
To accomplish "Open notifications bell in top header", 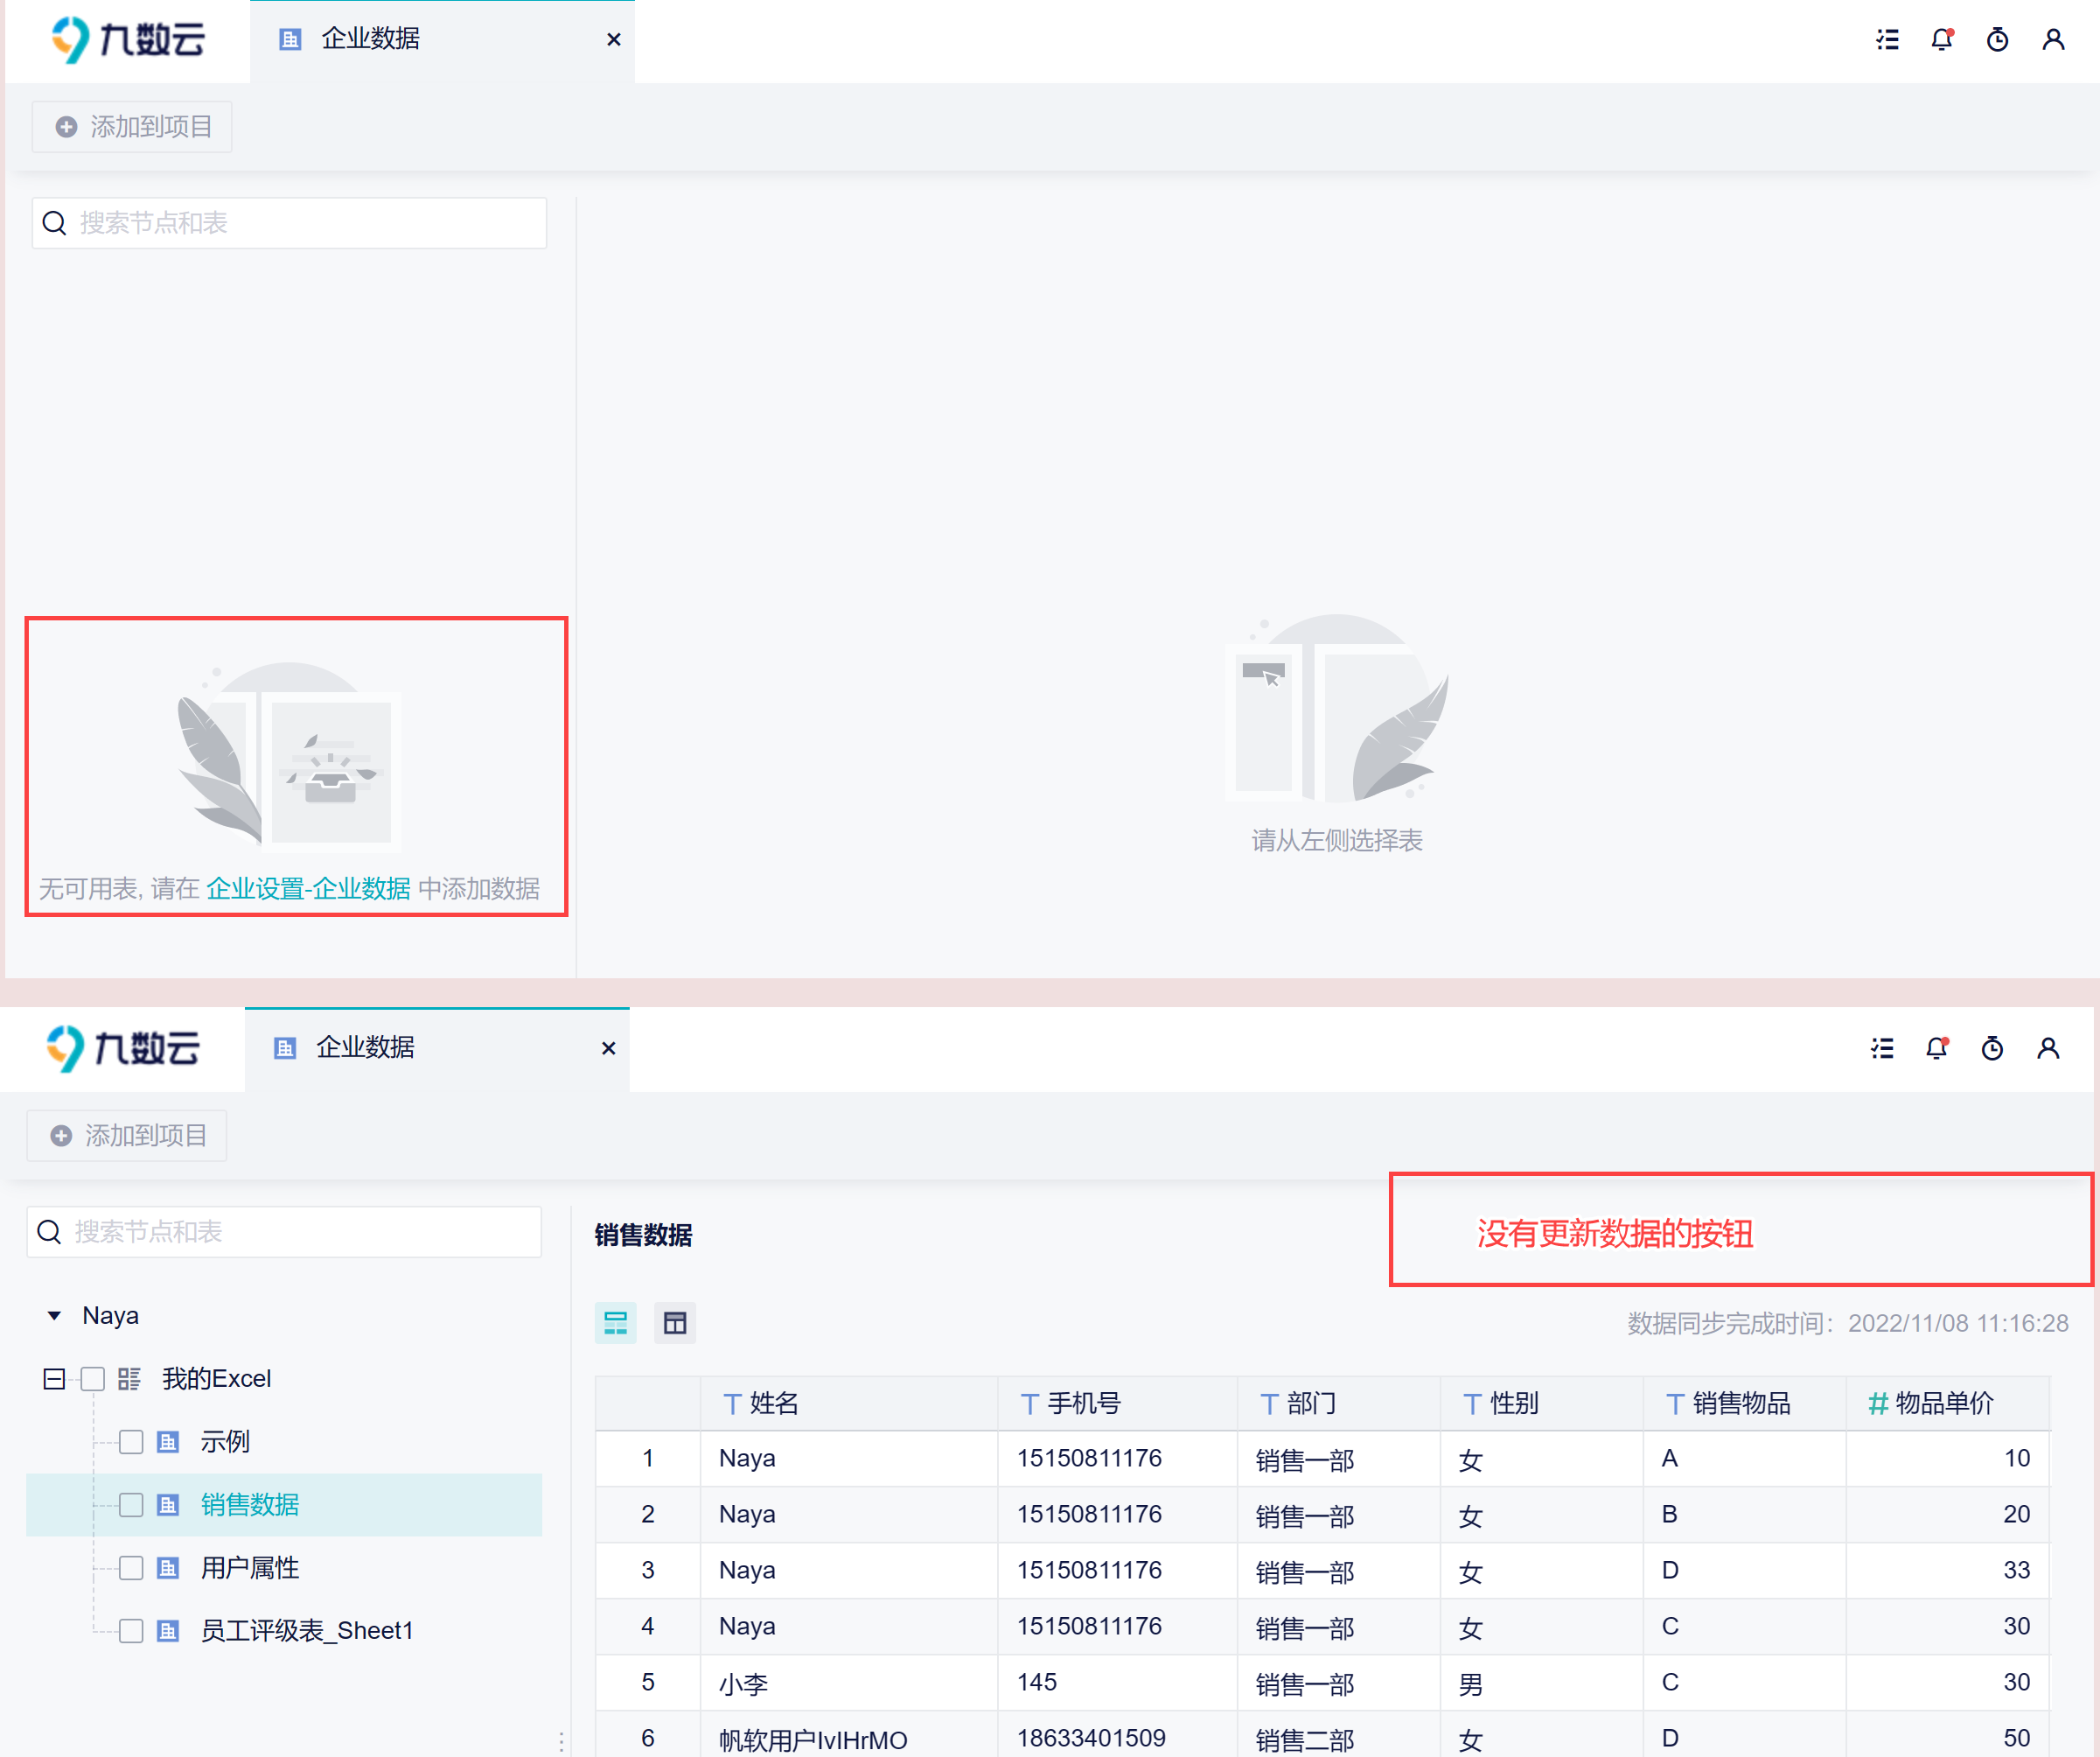I will tap(1942, 40).
